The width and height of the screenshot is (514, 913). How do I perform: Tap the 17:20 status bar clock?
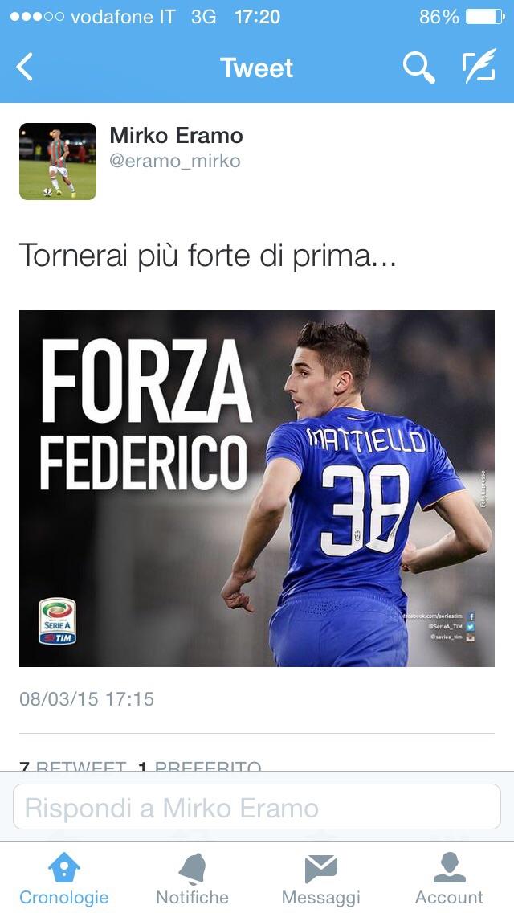(x=257, y=17)
